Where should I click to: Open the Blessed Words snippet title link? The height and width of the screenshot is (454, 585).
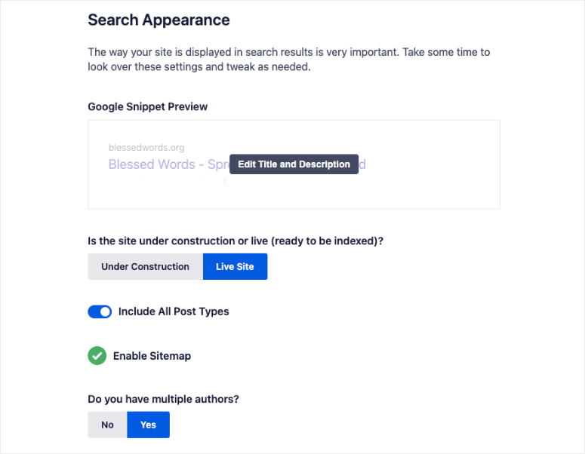168,164
